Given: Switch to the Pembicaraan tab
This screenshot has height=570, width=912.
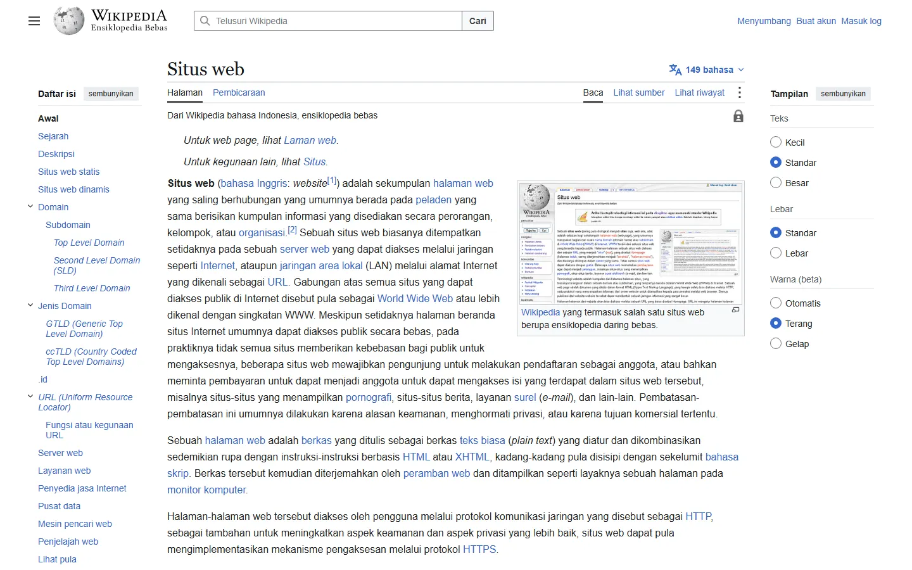Looking at the screenshot, I should [239, 92].
